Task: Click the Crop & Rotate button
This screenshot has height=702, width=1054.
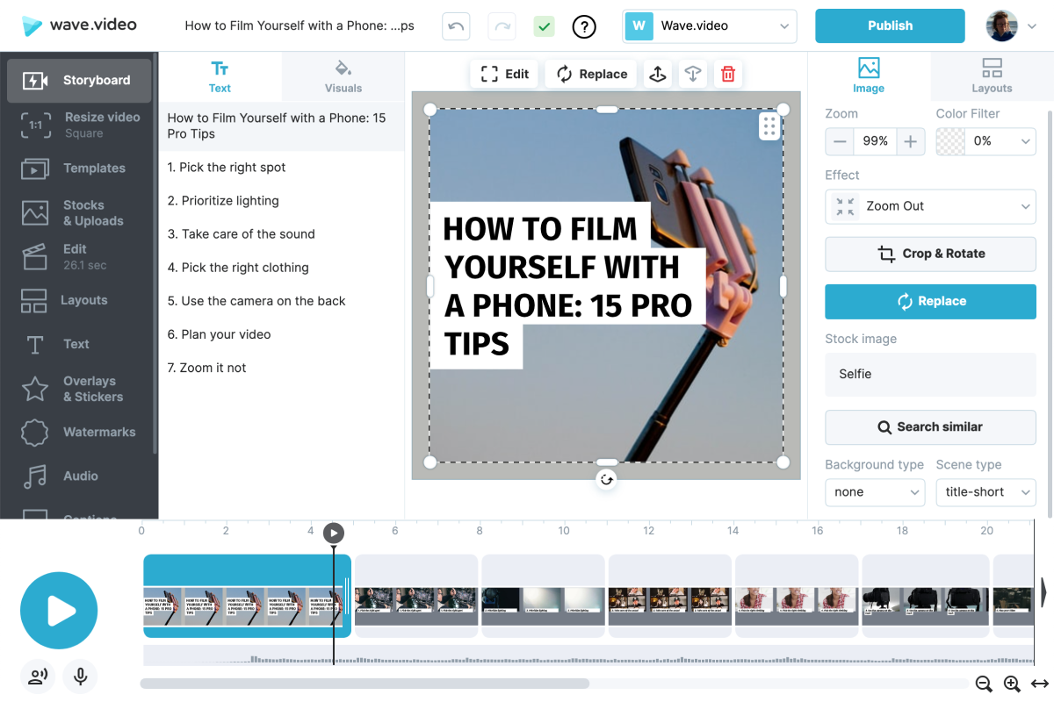Action: [x=930, y=254]
